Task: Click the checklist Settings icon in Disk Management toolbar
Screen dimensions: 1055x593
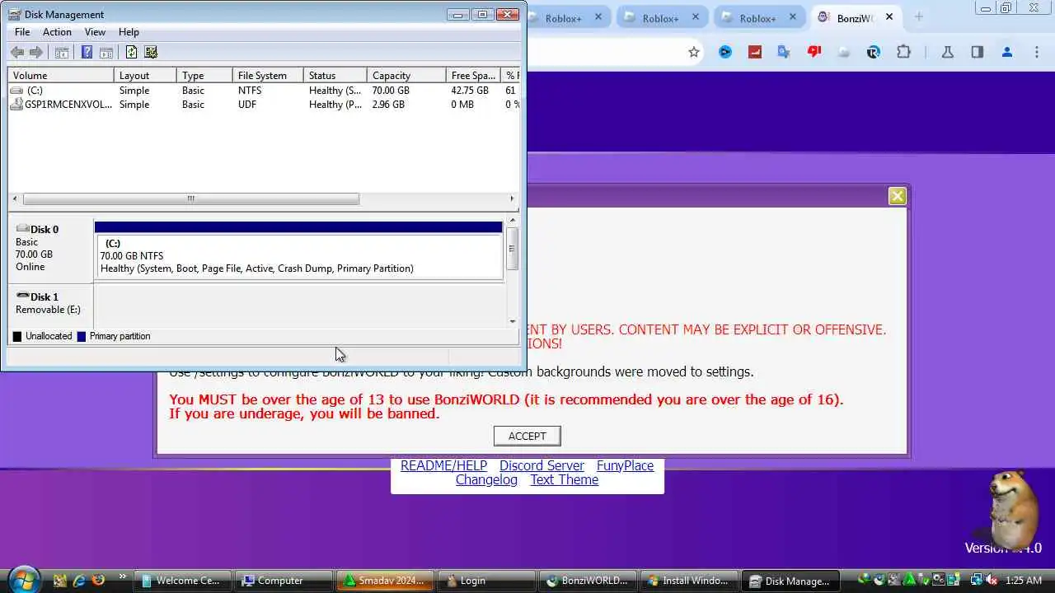Action: coord(151,53)
